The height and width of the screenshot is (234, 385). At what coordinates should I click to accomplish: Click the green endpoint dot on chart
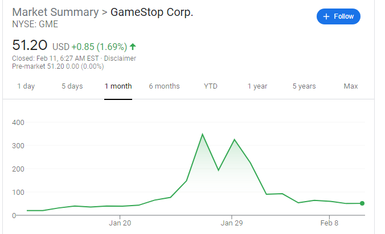tap(362, 203)
